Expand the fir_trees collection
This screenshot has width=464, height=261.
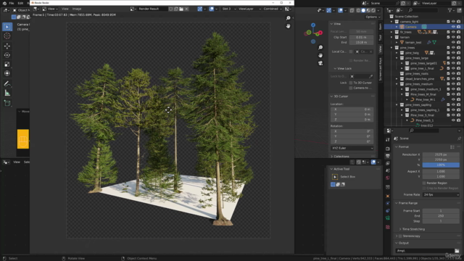(391, 32)
